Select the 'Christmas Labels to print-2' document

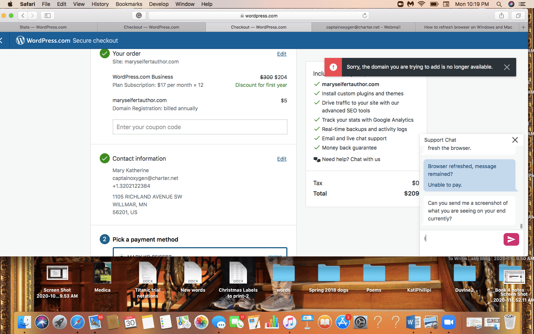coord(238,280)
